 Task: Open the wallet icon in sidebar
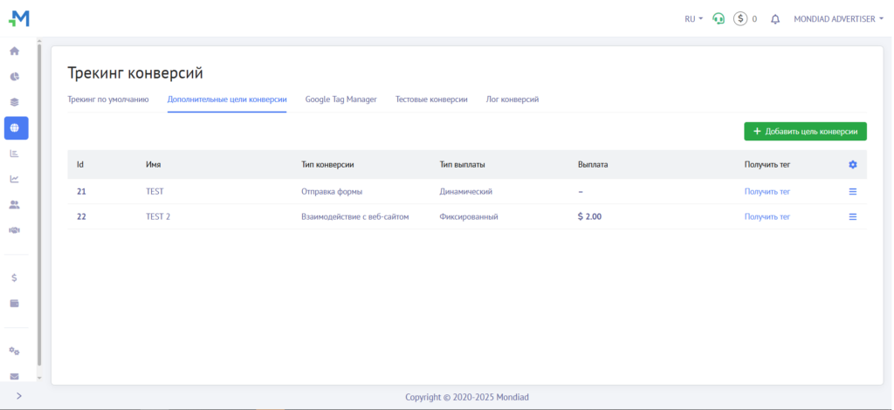(x=15, y=304)
